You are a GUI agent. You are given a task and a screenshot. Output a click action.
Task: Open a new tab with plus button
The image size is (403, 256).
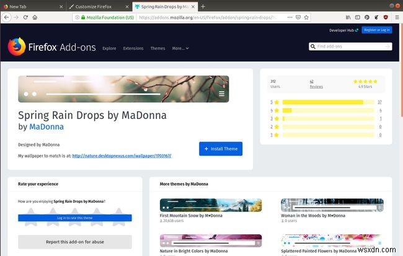click(x=203, y=6)
